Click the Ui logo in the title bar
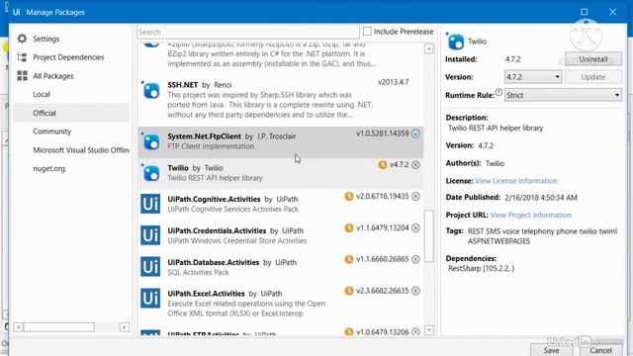 (16, 12)
